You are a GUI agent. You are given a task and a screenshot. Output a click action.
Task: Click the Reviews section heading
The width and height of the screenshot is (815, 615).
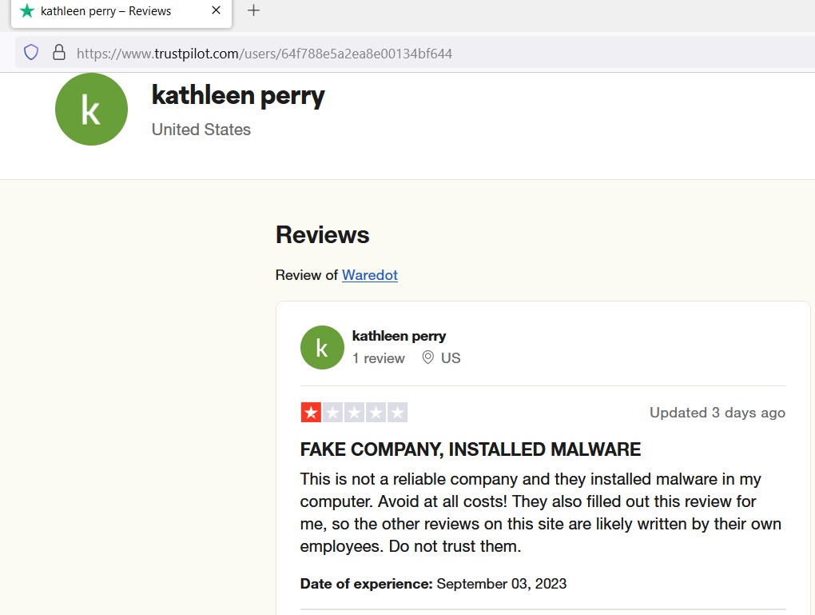322,235
